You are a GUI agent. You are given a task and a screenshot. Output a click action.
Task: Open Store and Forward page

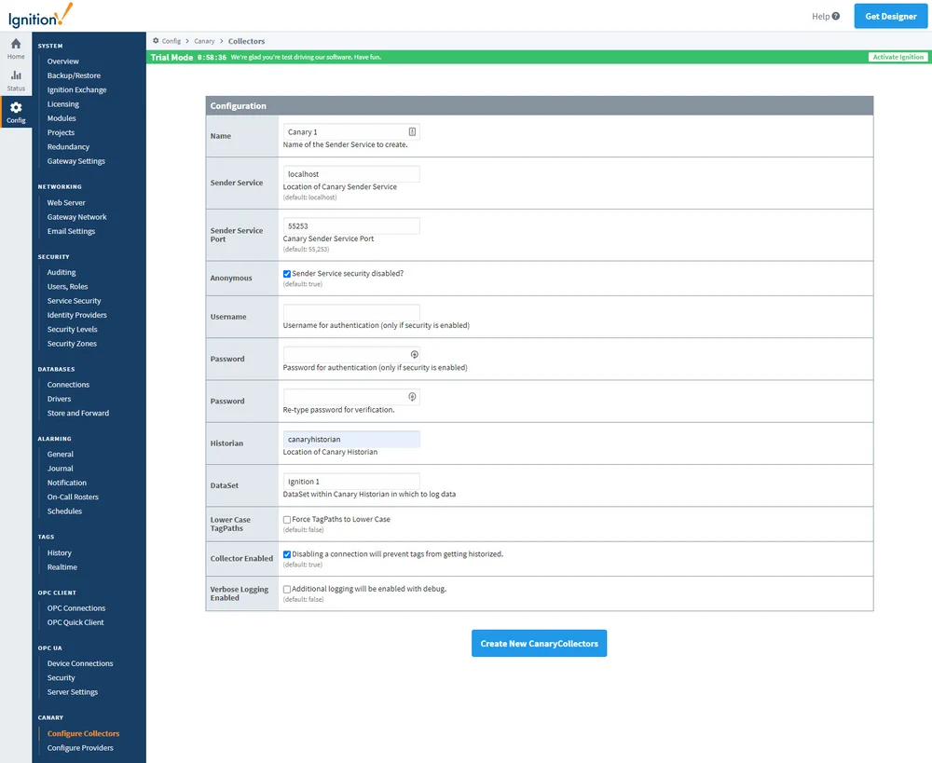pyautogui.click(x=78, y=413)
